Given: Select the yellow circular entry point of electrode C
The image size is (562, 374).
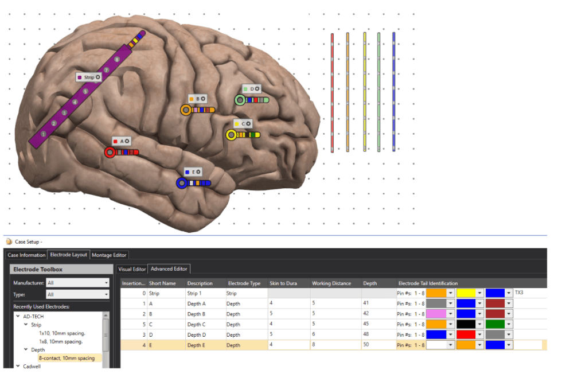Looking at the screenshot, I should [231, 135].
